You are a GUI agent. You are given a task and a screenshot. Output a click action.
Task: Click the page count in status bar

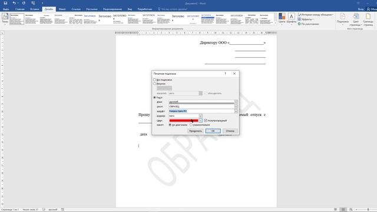click(10, 210)
